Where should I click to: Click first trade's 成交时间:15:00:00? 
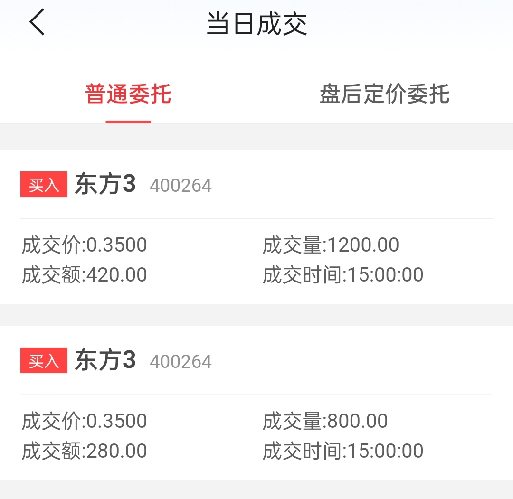[343, 274]
